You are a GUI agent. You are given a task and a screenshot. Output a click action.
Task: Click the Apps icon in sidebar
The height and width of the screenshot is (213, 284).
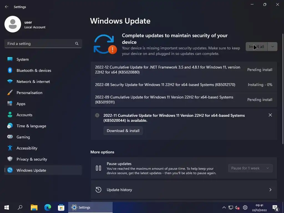point(10,103)
